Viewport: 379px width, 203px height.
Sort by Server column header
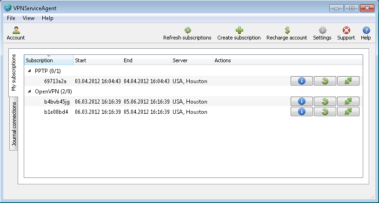tap(192, 60)
